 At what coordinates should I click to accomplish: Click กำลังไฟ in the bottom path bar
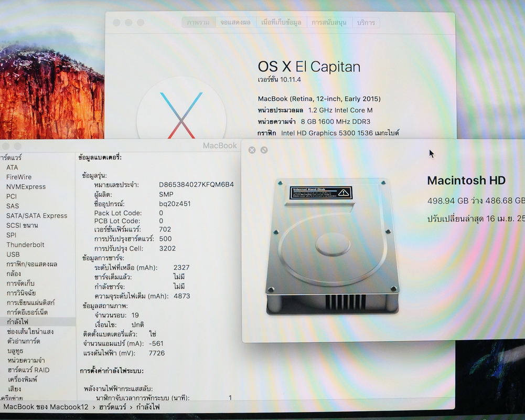click(148, 407)
